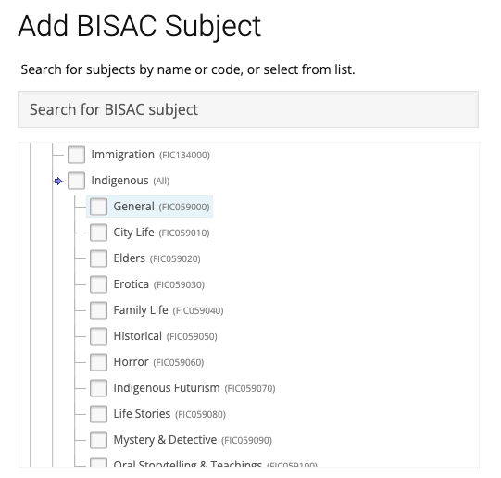Check the Indigenous (All) checkbox
This screenshot has width=501, height=478.
click(76, 181)
